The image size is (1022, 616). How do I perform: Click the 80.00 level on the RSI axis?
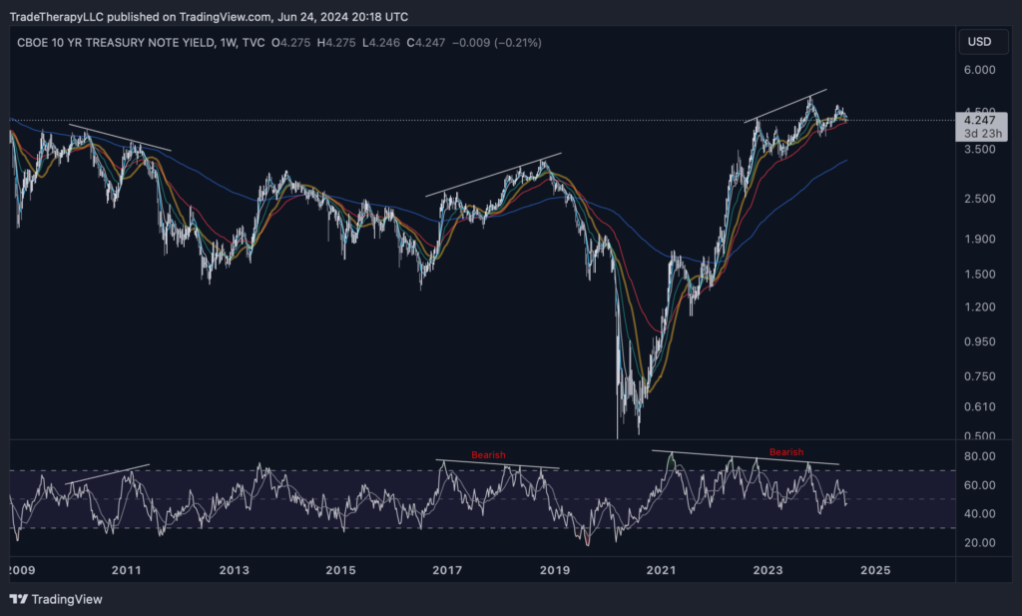pyautogui.click(x=978, y=456)
